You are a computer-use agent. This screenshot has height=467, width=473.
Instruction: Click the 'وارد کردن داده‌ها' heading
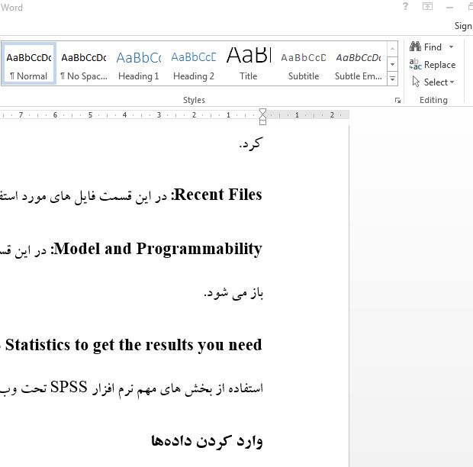(x=207, y=441)
